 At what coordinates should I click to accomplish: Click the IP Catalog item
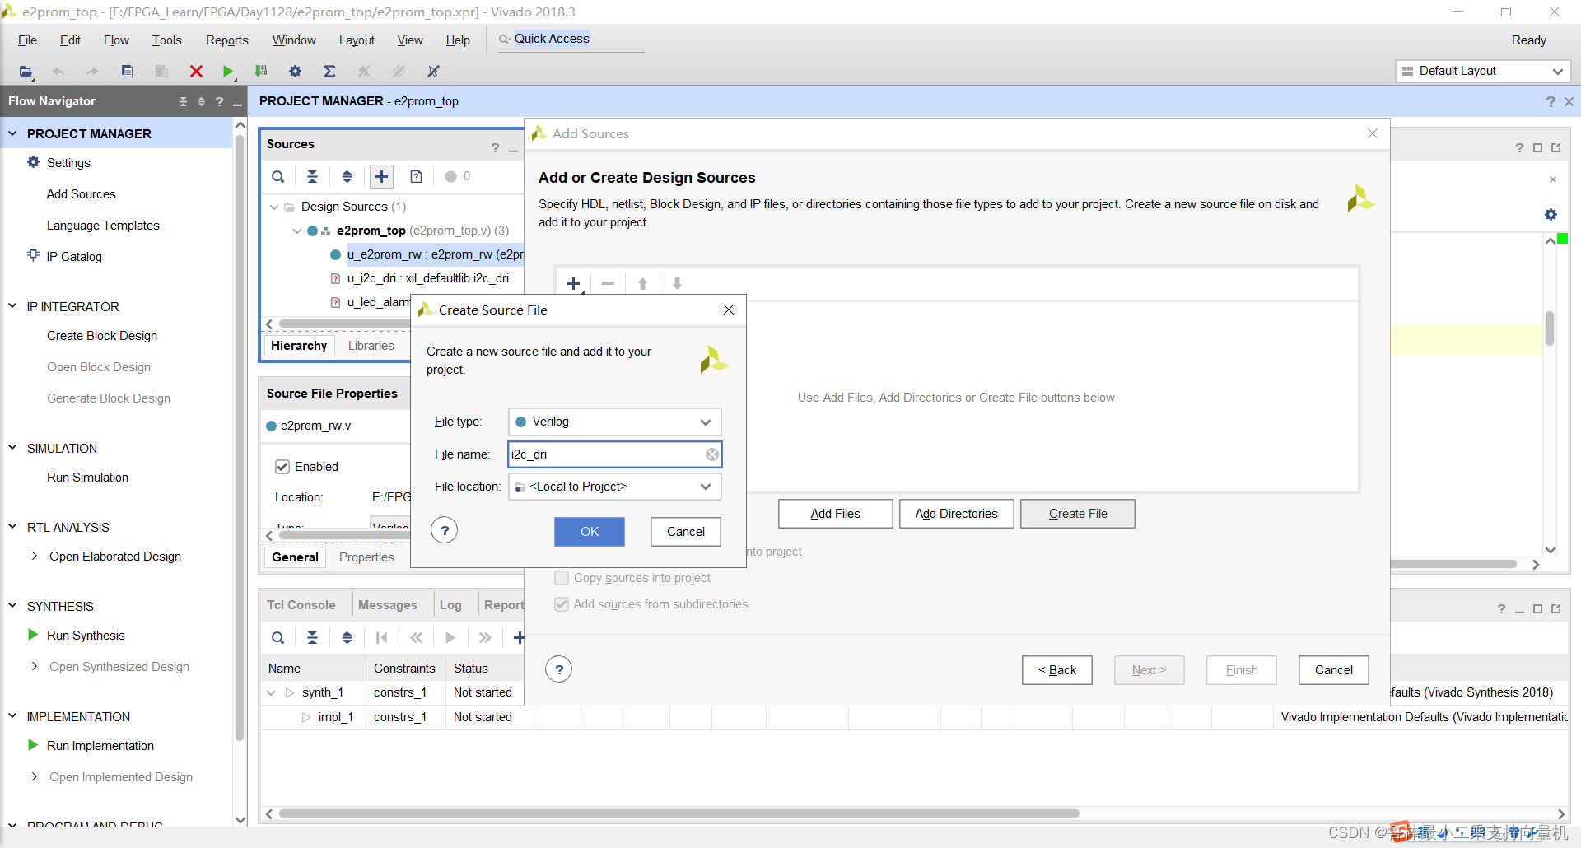point(74,257)
